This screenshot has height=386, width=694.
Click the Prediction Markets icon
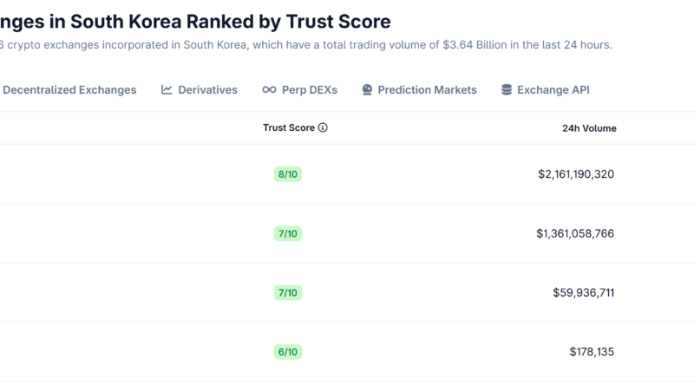pyautogui.click(x=367, y=89)
